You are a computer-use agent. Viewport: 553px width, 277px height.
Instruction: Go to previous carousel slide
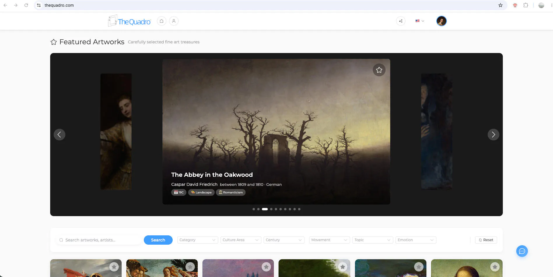pos(60,135)
